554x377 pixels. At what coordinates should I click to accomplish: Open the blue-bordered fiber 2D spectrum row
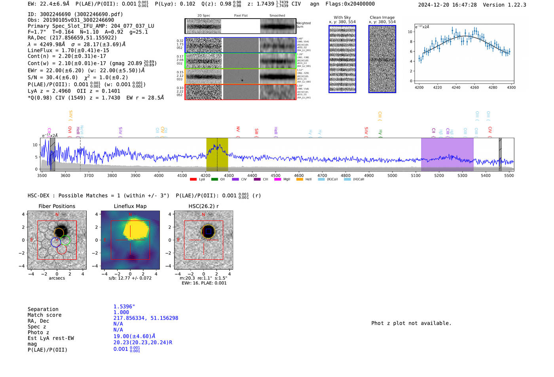point(240,45)
